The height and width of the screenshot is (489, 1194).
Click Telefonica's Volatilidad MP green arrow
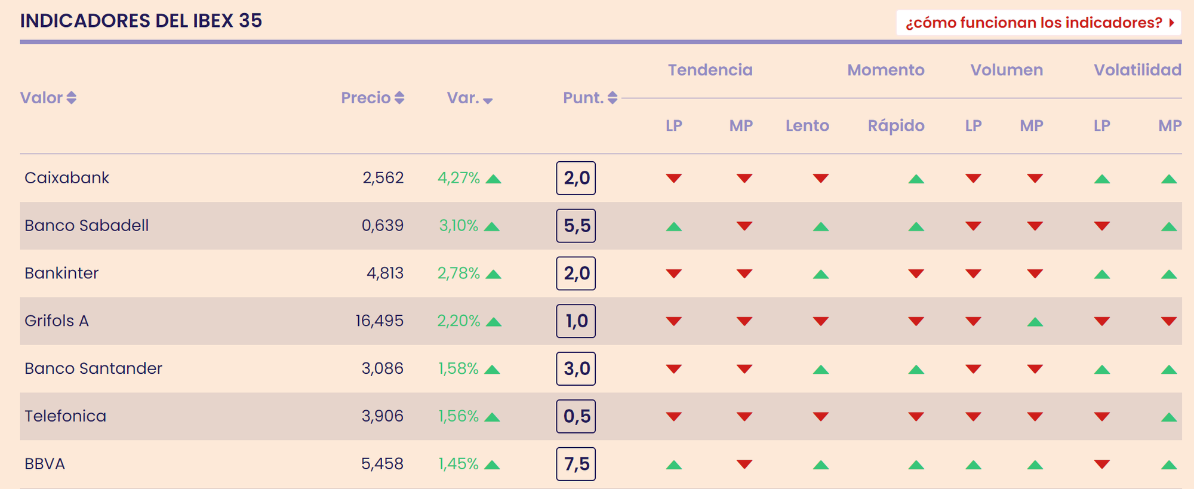click(x=1168, y=417)
